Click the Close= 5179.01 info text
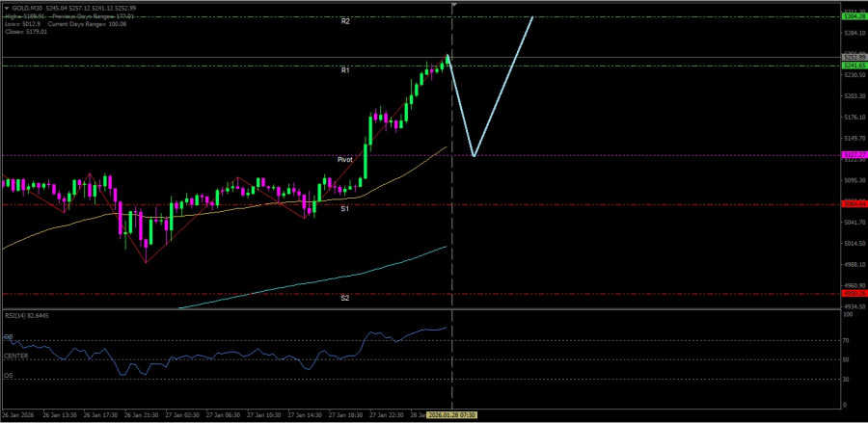The image size is (868, 423). pos(25,32)
